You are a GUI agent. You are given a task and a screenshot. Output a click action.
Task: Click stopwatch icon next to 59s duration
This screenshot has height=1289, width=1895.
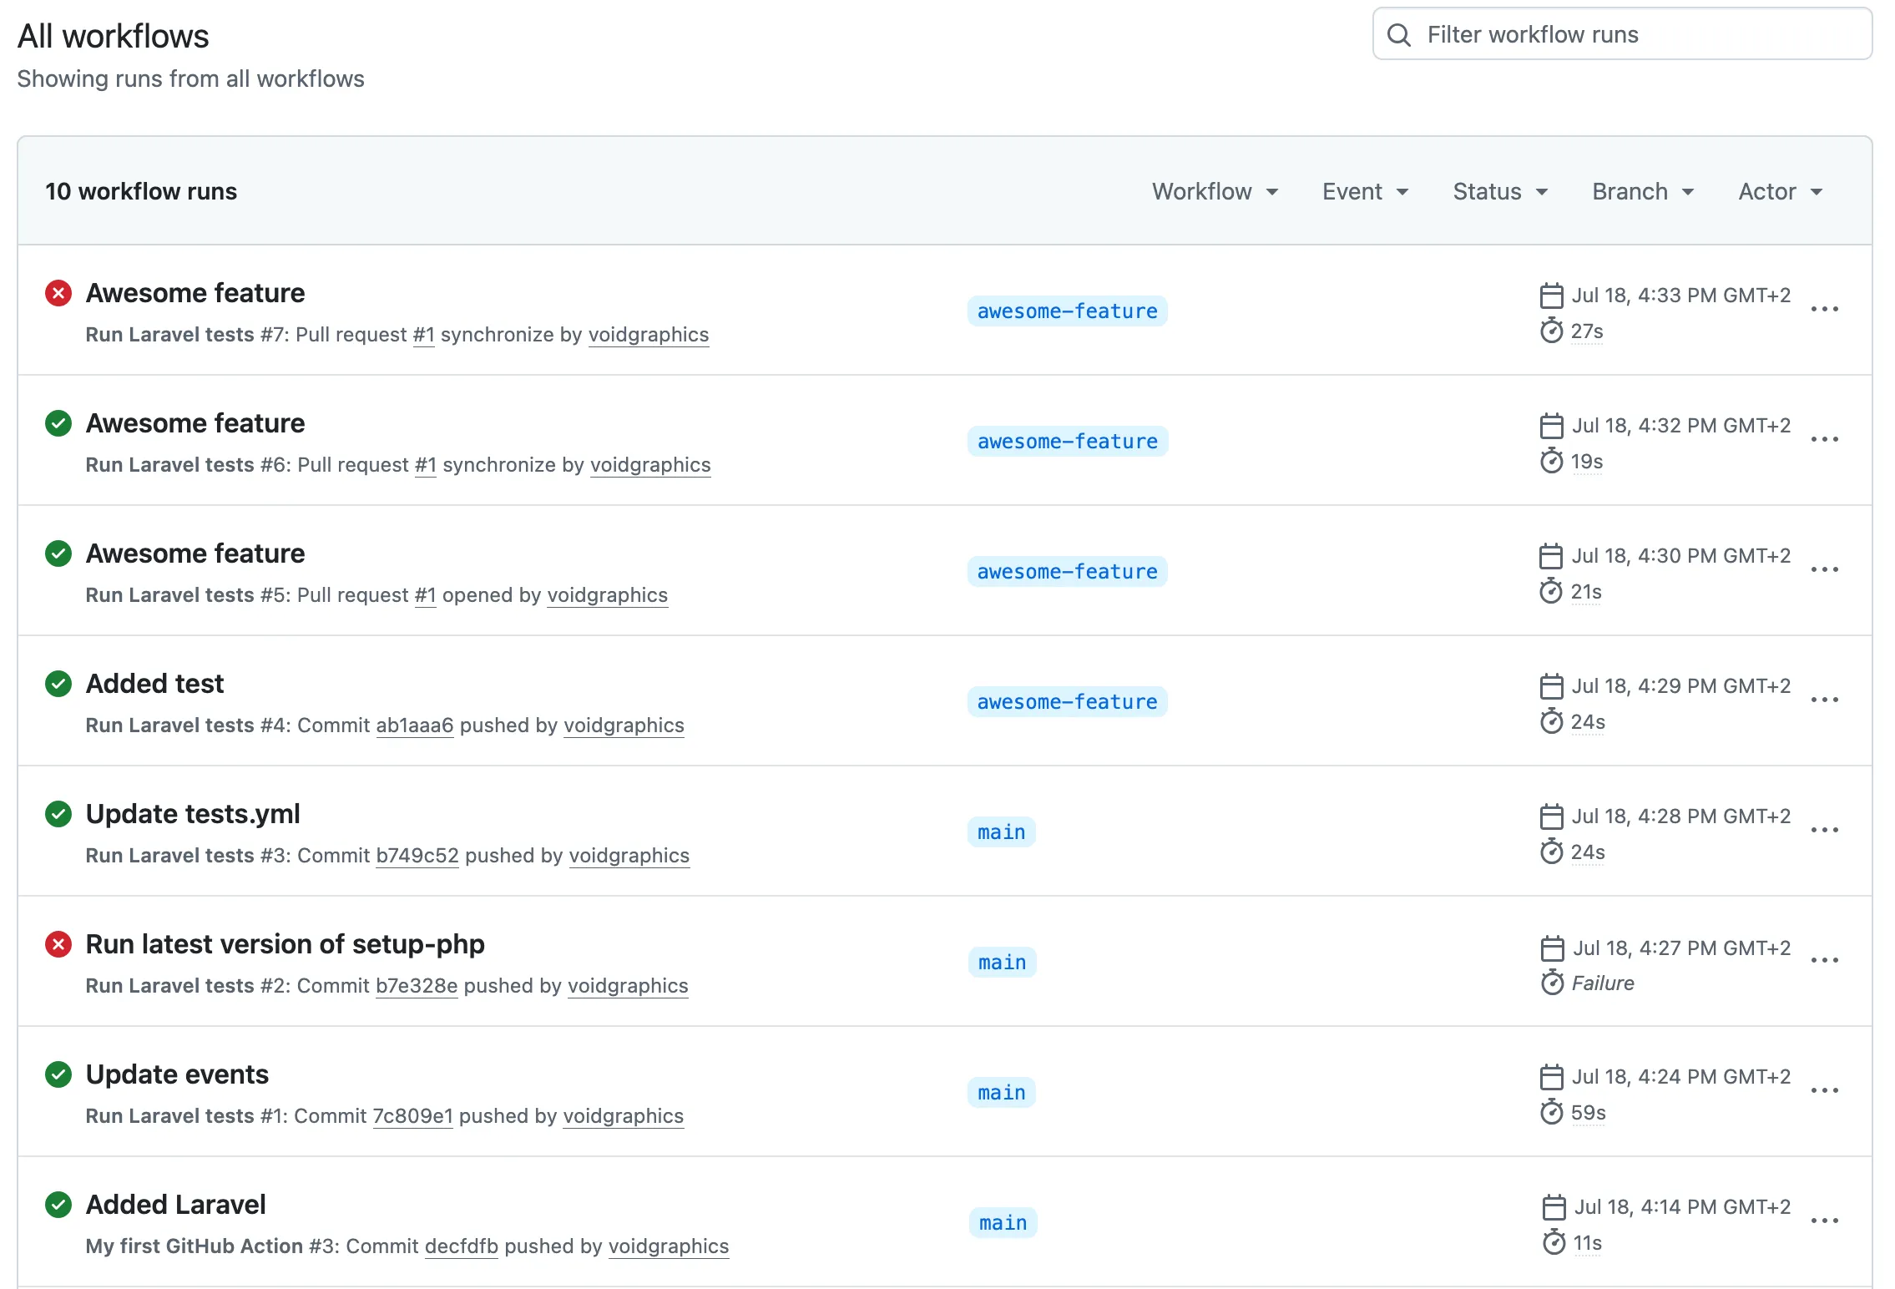1551,1113
